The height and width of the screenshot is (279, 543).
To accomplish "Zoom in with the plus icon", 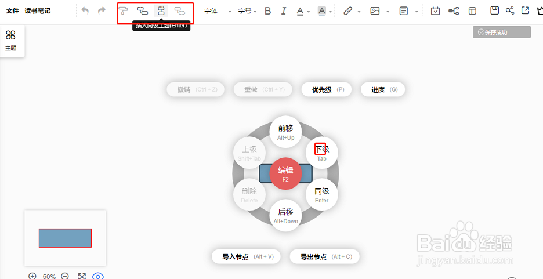I will point(32,276).
